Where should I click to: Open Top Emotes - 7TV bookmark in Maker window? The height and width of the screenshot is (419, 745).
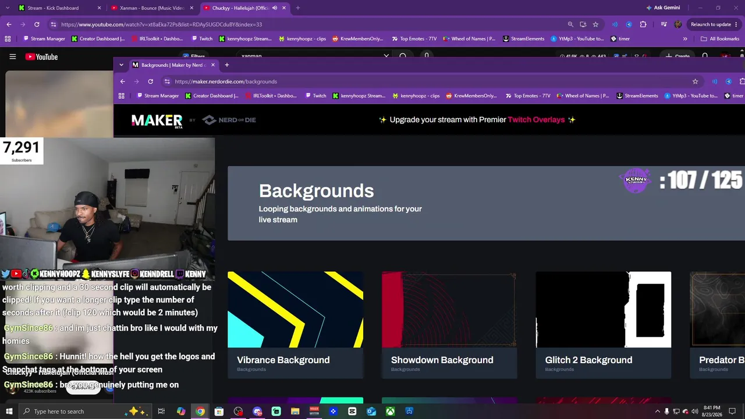pyautogui.click(x=527, y=96)
